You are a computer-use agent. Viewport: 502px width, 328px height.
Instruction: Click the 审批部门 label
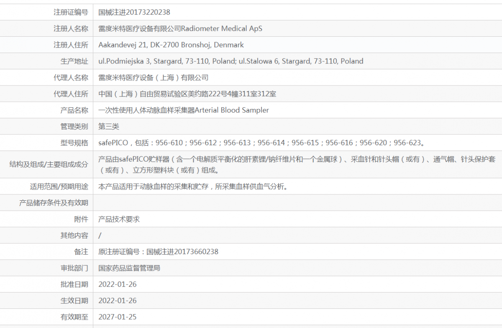coord(74,268)
